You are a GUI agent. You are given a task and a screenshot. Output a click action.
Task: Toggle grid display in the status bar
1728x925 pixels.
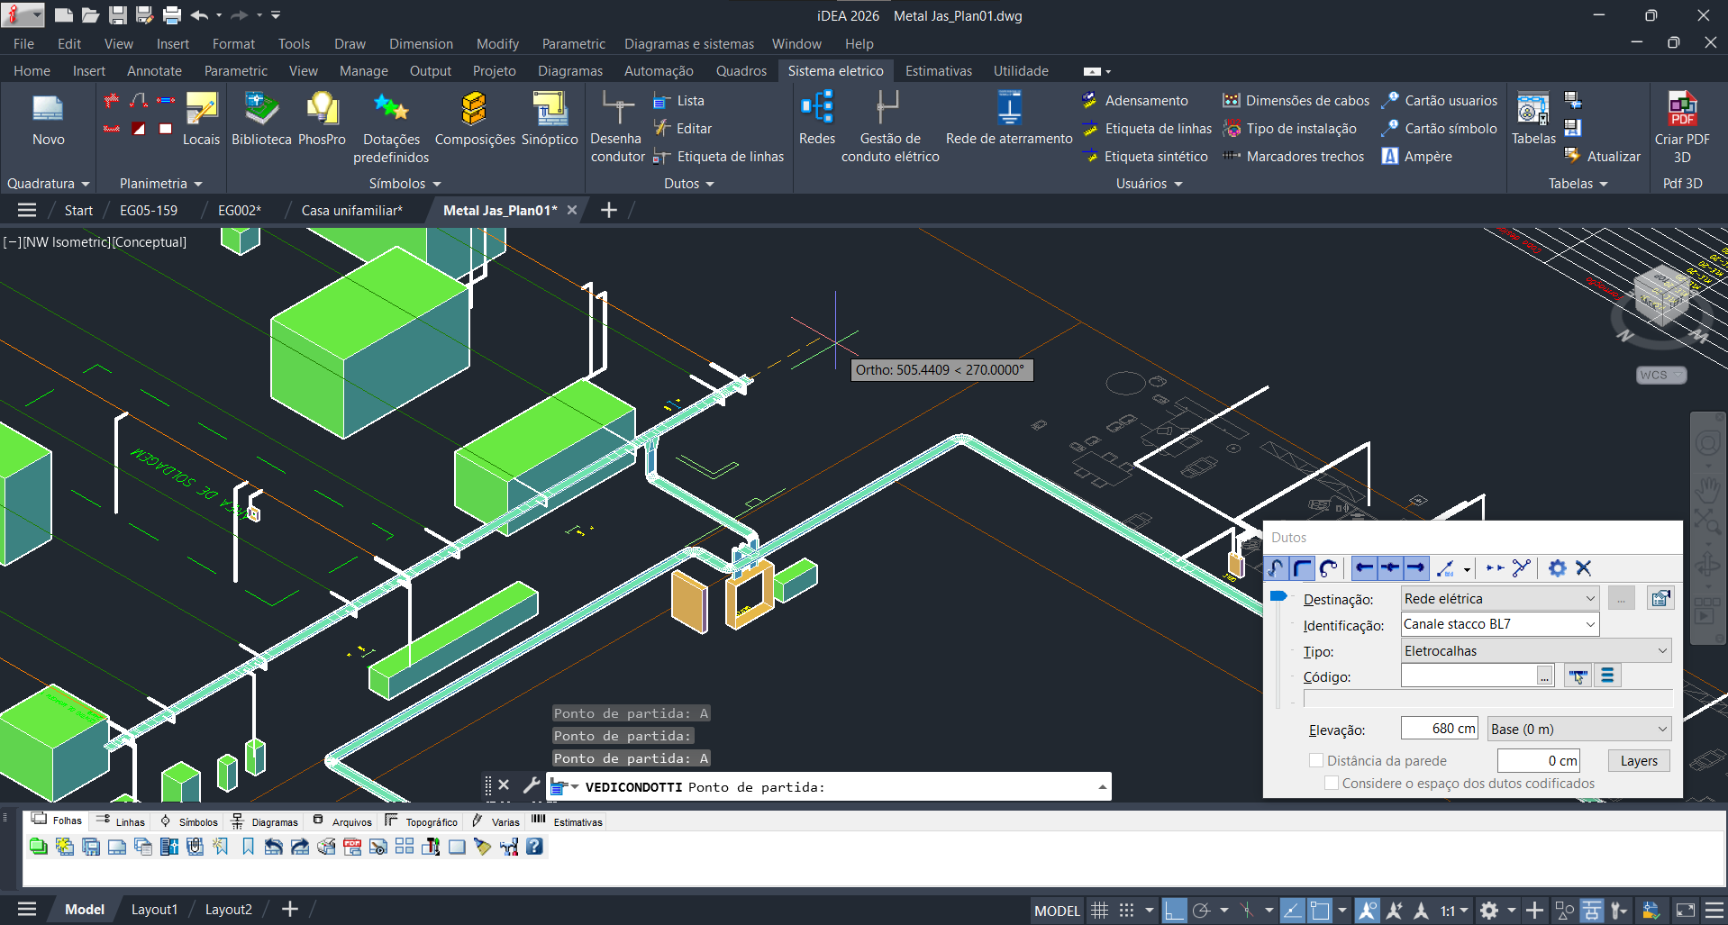[1099, 910]
